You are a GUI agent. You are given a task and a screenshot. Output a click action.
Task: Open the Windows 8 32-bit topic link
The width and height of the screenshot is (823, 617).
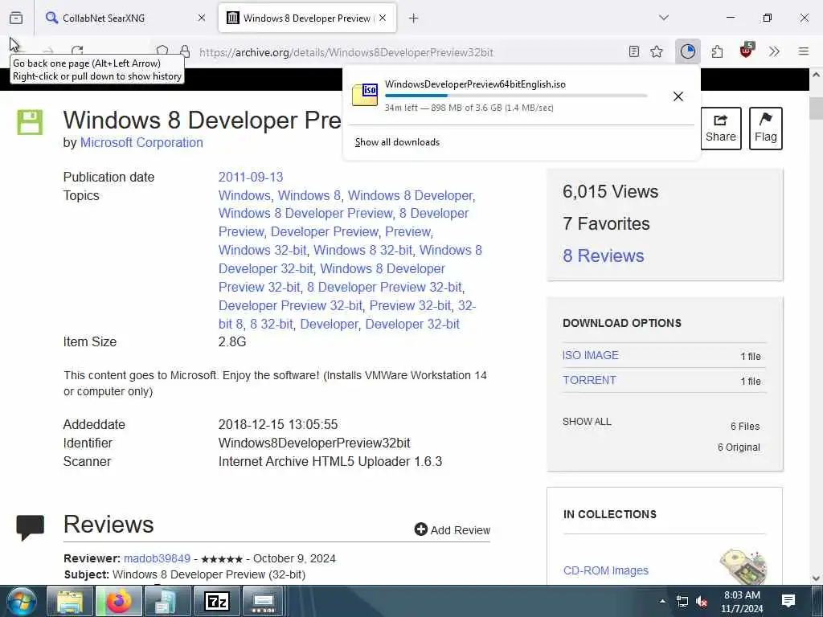click(x=363, y=251)
